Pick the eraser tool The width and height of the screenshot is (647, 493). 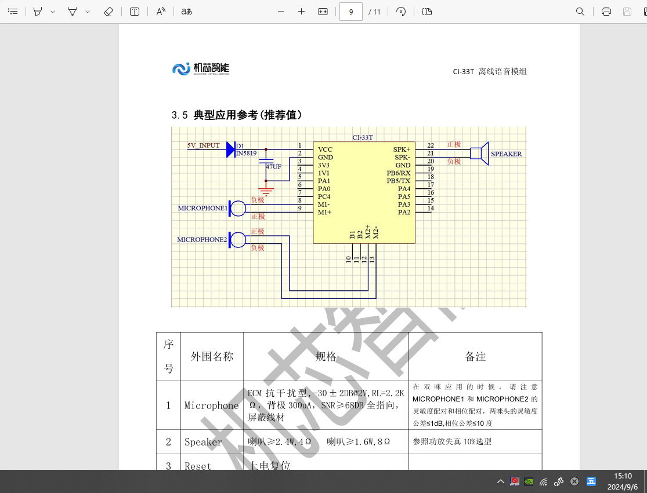[109, 11]
